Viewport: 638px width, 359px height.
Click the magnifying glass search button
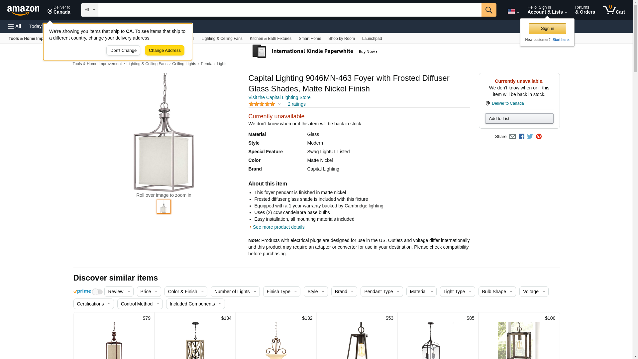(x=488, y=10)
